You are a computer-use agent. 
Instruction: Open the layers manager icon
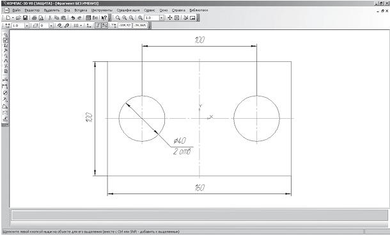[x=35, y=26]
